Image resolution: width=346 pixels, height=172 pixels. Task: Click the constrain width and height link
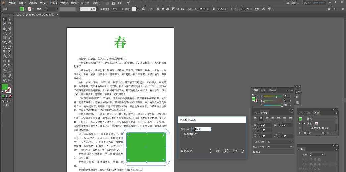click(213, 9)
